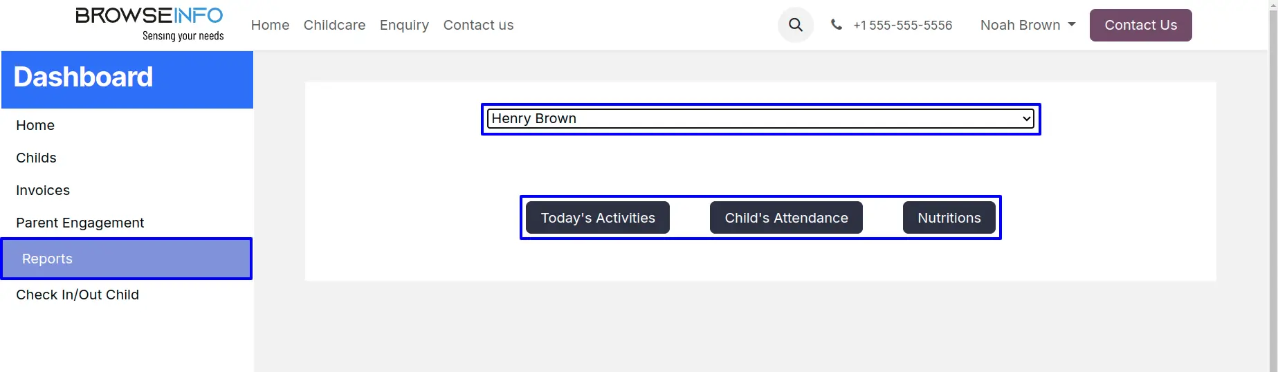Click the phone handset icon

tap(837, 25)
